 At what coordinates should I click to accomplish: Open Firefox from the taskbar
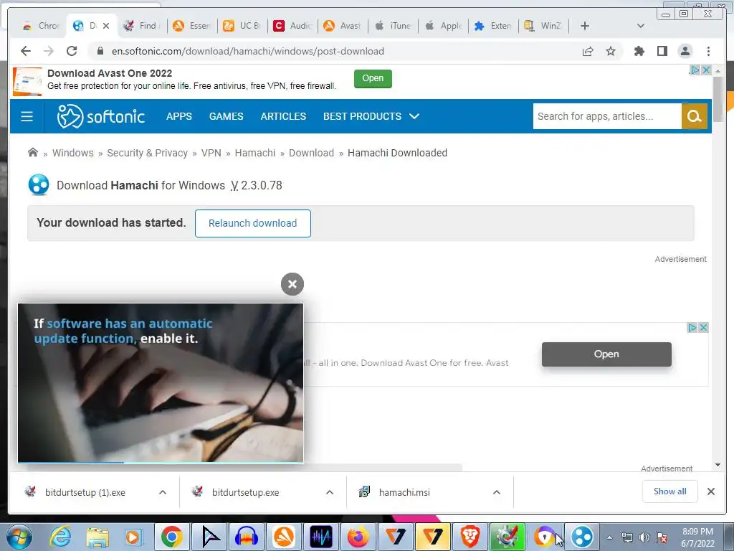point(358,537)
